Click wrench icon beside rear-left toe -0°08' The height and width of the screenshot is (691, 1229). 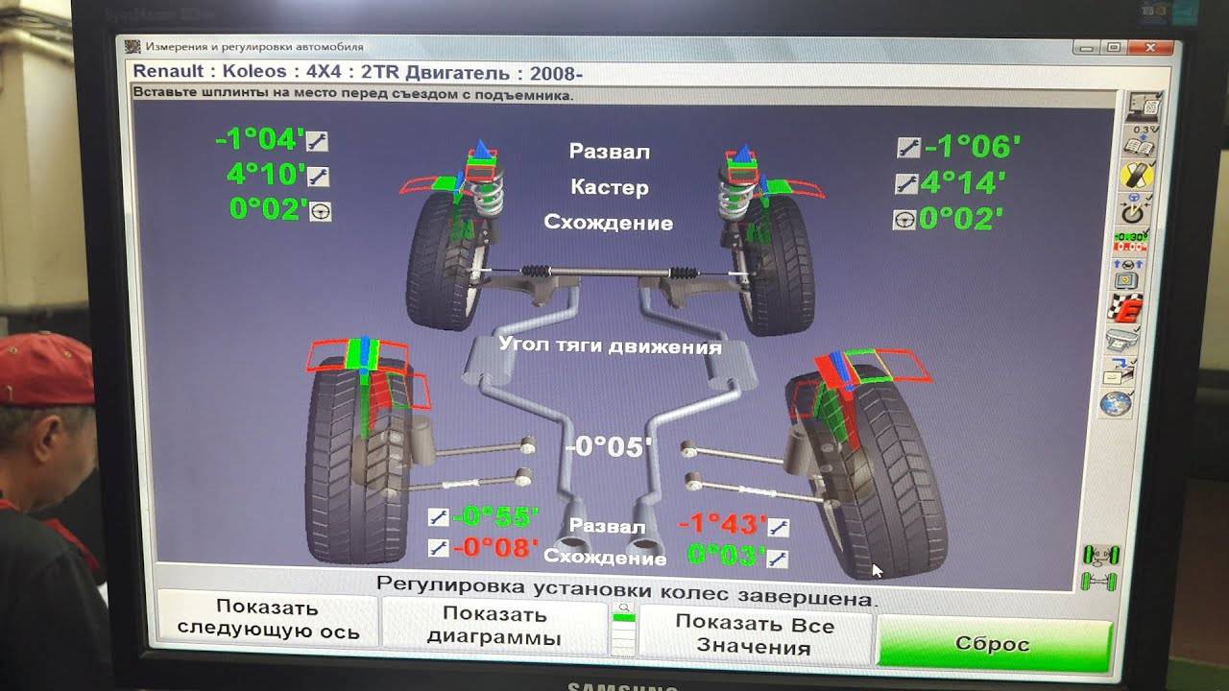[438, 548]
